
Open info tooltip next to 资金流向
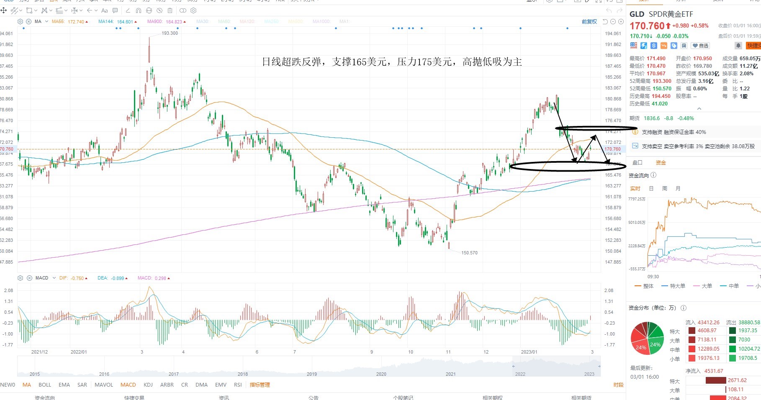[x=653, y=175]
